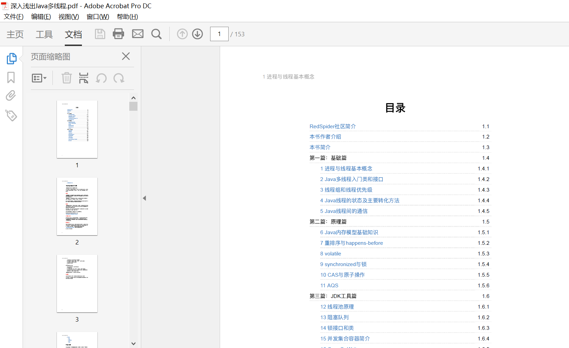Switch to the 主页 tab
Screen dimensions: 569x348
tap(15, 34)
